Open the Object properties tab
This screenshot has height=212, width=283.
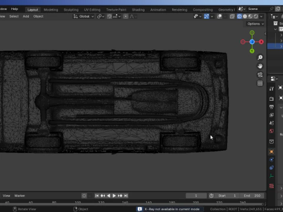(x=271, y=151)
